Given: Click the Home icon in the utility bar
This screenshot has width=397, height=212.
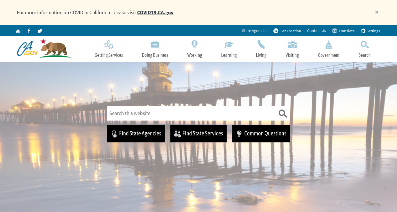Looking at the screenshot, I should coord(18,31).
